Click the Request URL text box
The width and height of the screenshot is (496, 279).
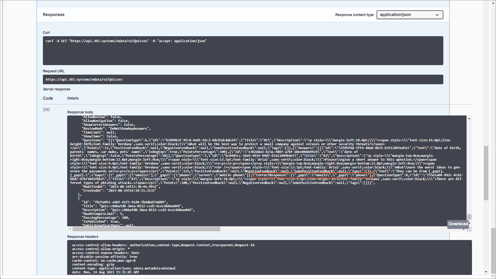(243, 80)
